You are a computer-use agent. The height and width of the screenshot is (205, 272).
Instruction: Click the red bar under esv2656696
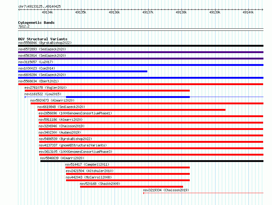coord(151,116)
